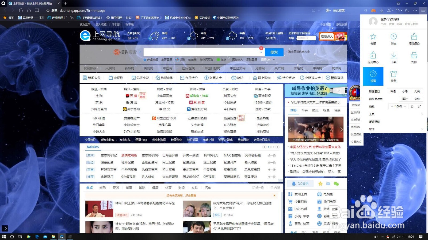
Task: Enable night mode with the moon icon
Action: (x=407, y=11)
